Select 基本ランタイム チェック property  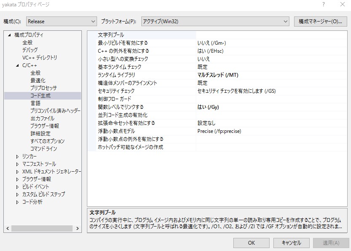click(x=119, y=67)
